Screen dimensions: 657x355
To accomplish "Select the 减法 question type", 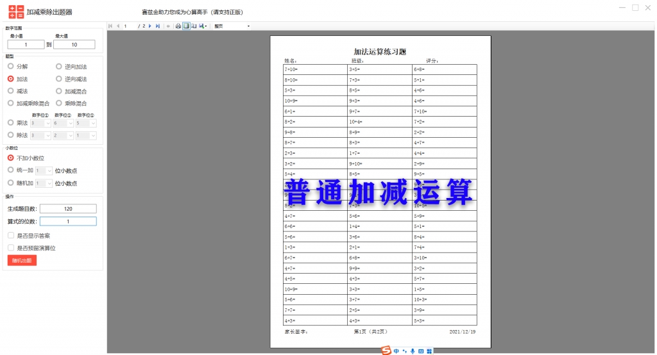I will (x=17, y=91).
